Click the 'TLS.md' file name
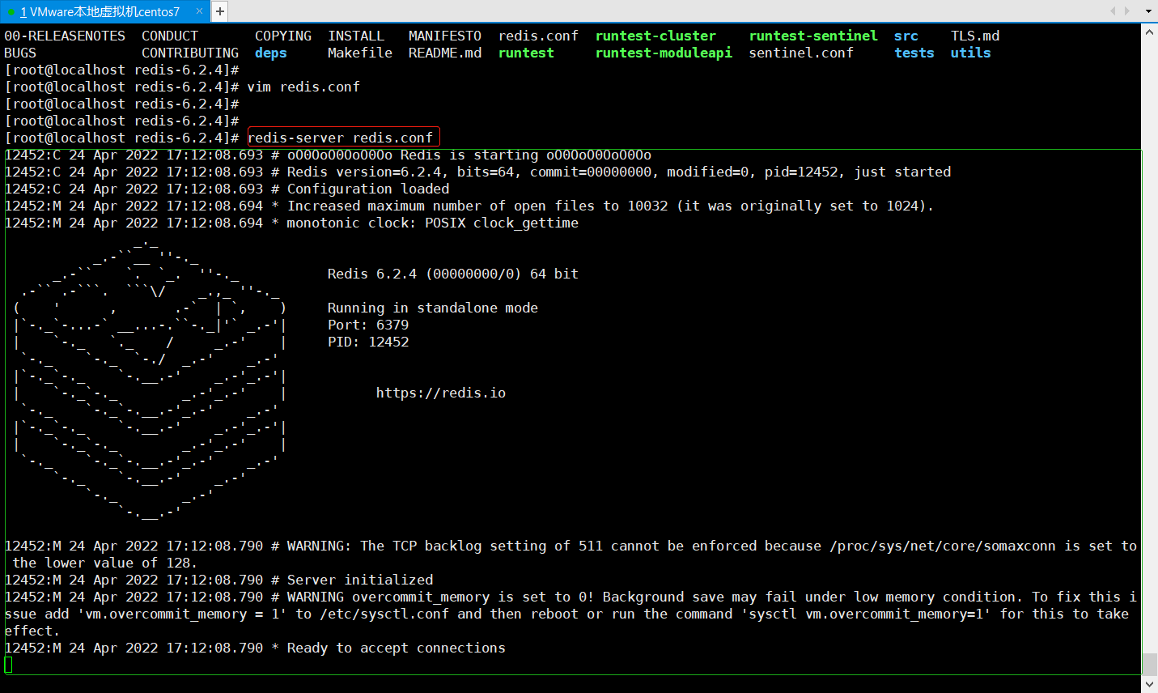The height and width of the screenshot is (693, 1158). (975, 36)
